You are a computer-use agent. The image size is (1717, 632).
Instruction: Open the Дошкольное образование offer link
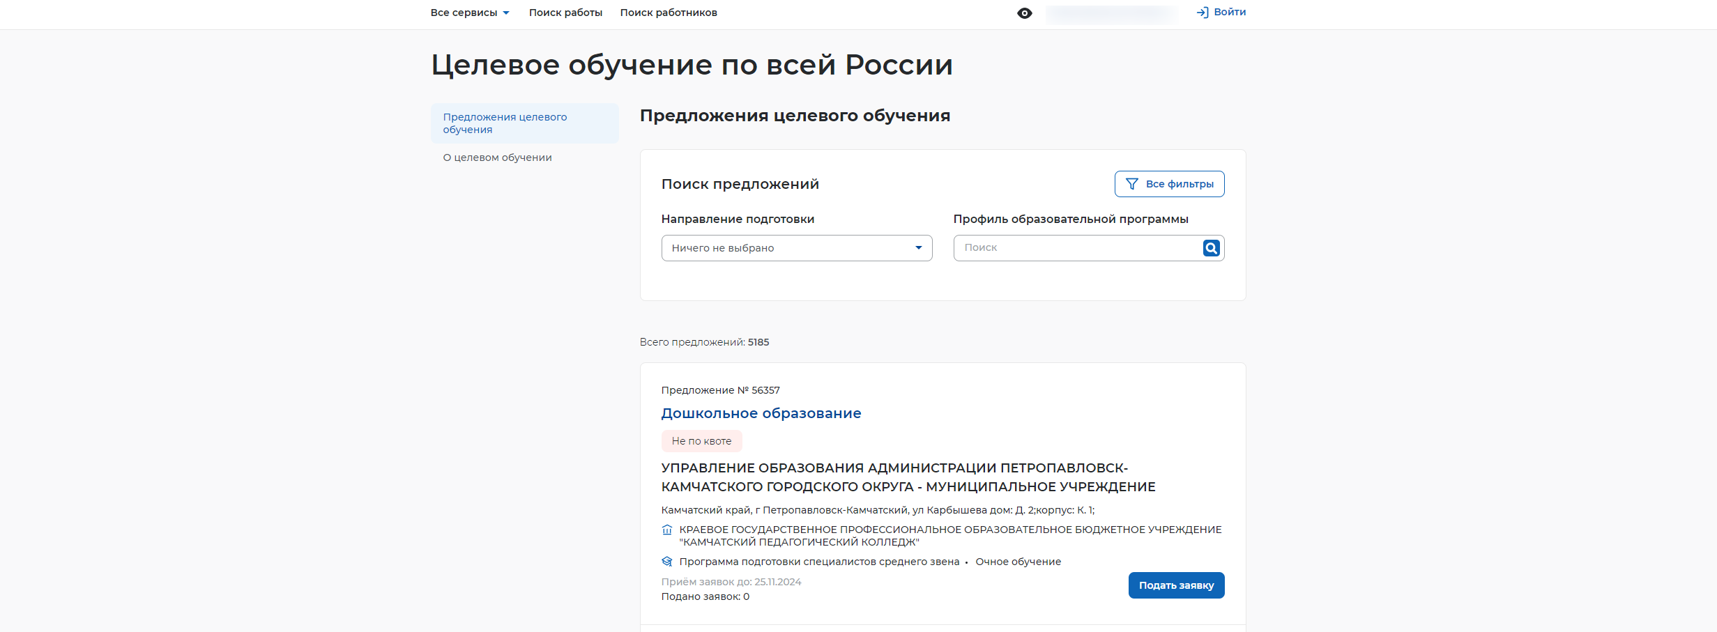(761, 413)
